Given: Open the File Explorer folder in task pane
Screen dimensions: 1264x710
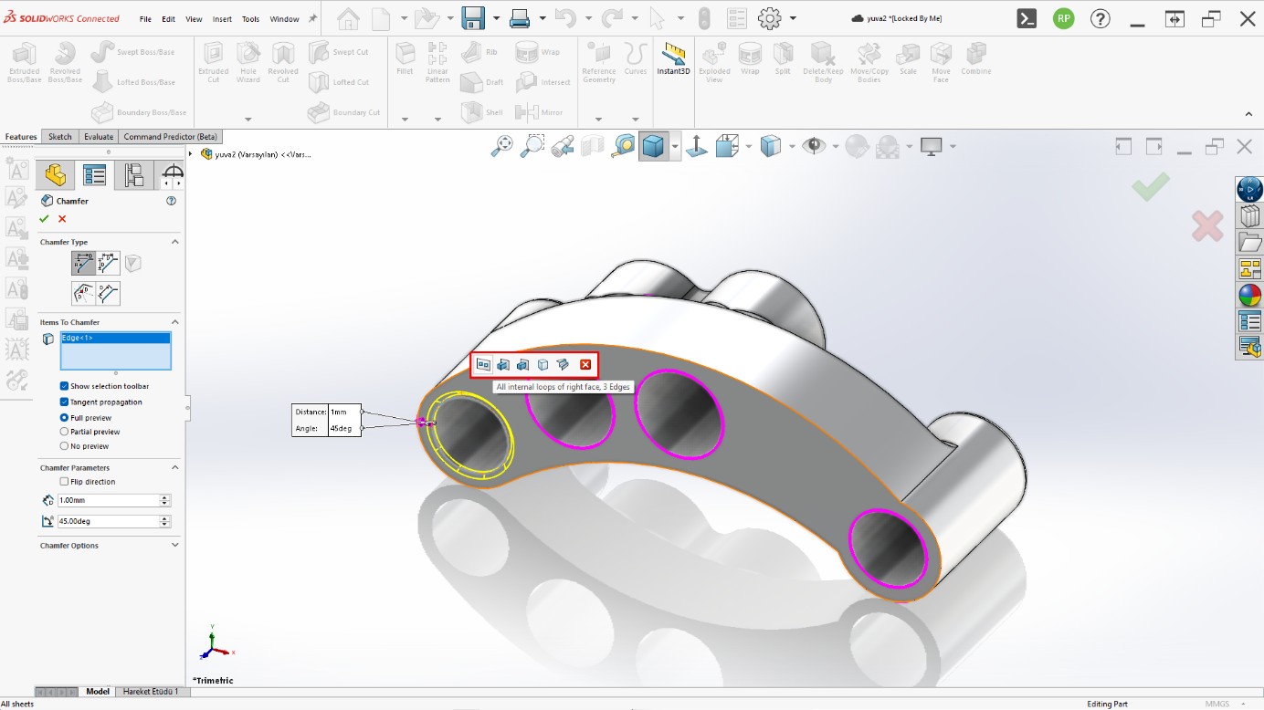Looking at the screenshot, I should point(1249,242).
